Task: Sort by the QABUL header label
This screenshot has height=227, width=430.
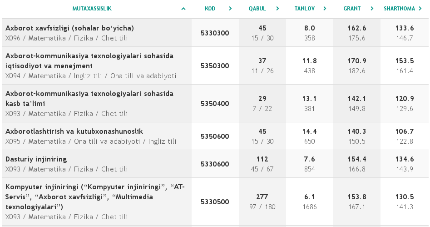Action: pyautogui.click(x=257, y=9)
